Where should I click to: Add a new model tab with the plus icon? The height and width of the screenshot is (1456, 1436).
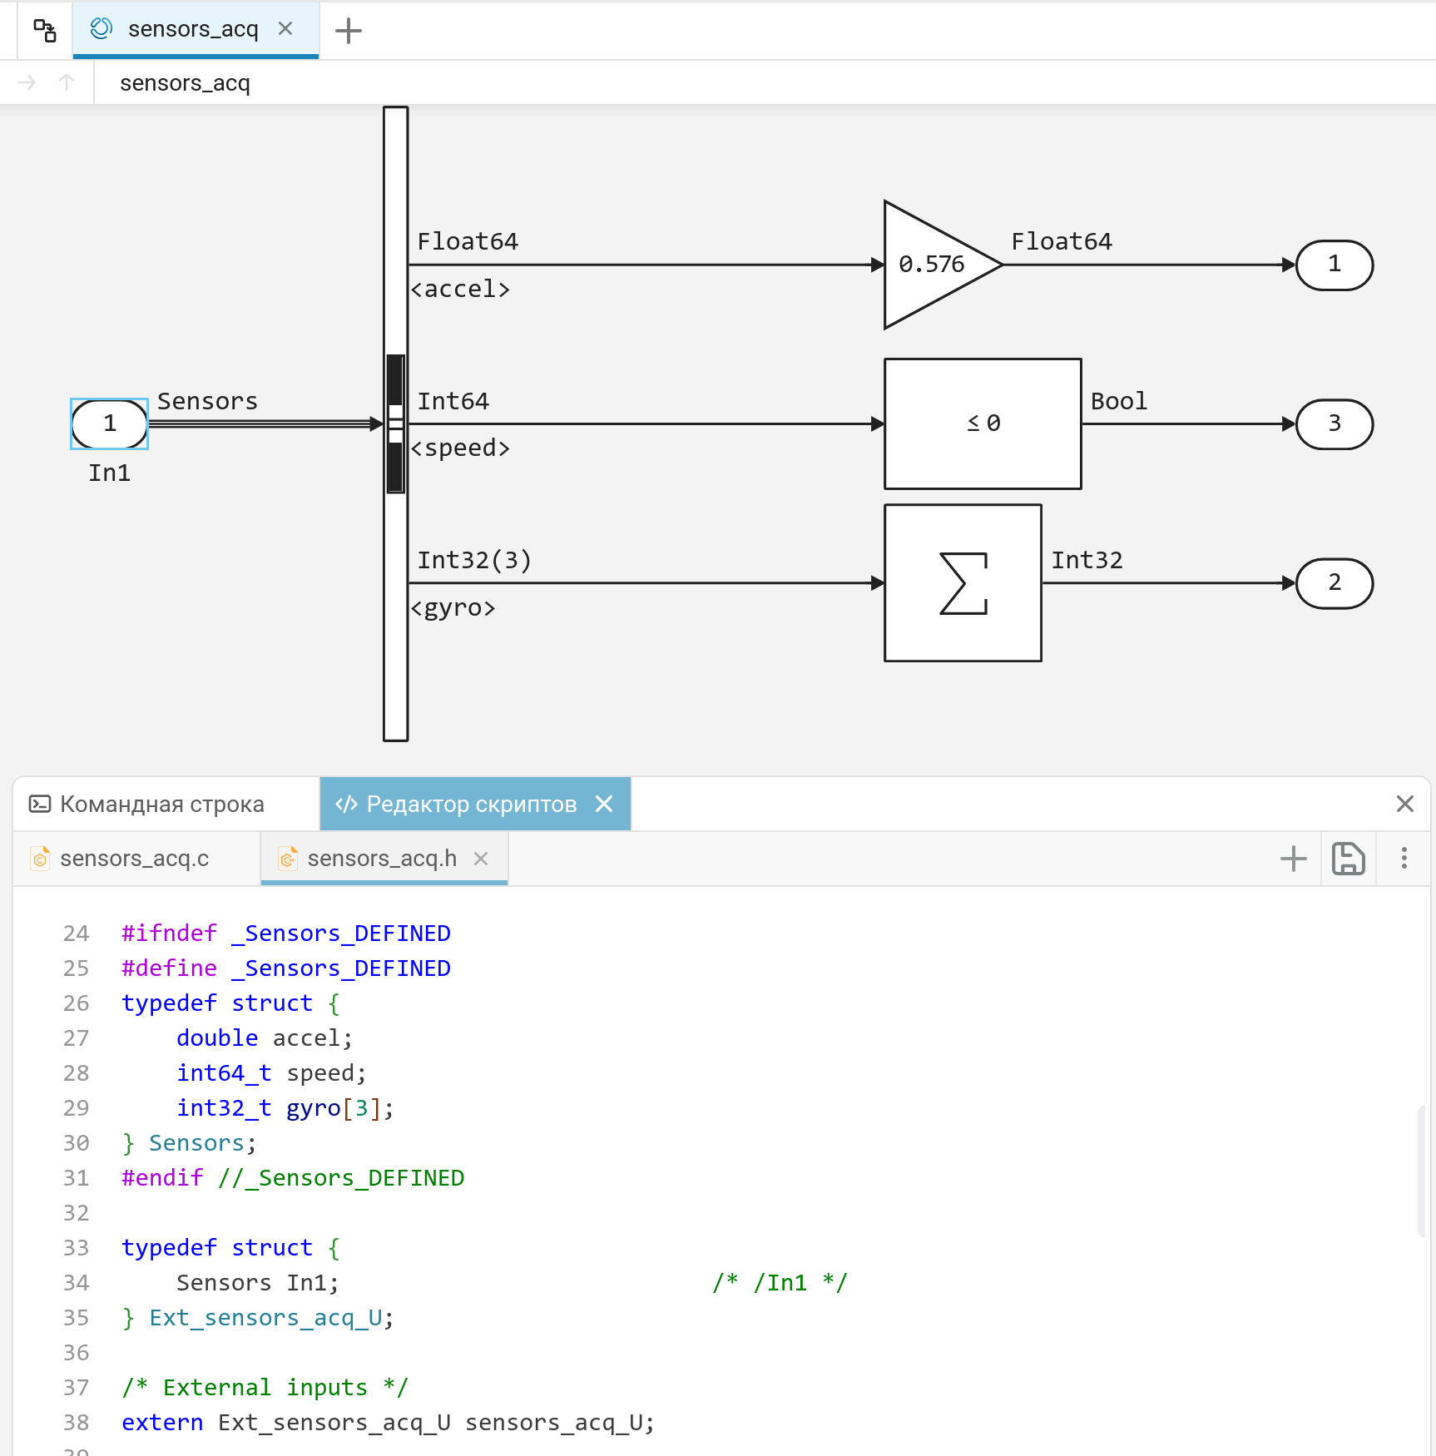348,31
